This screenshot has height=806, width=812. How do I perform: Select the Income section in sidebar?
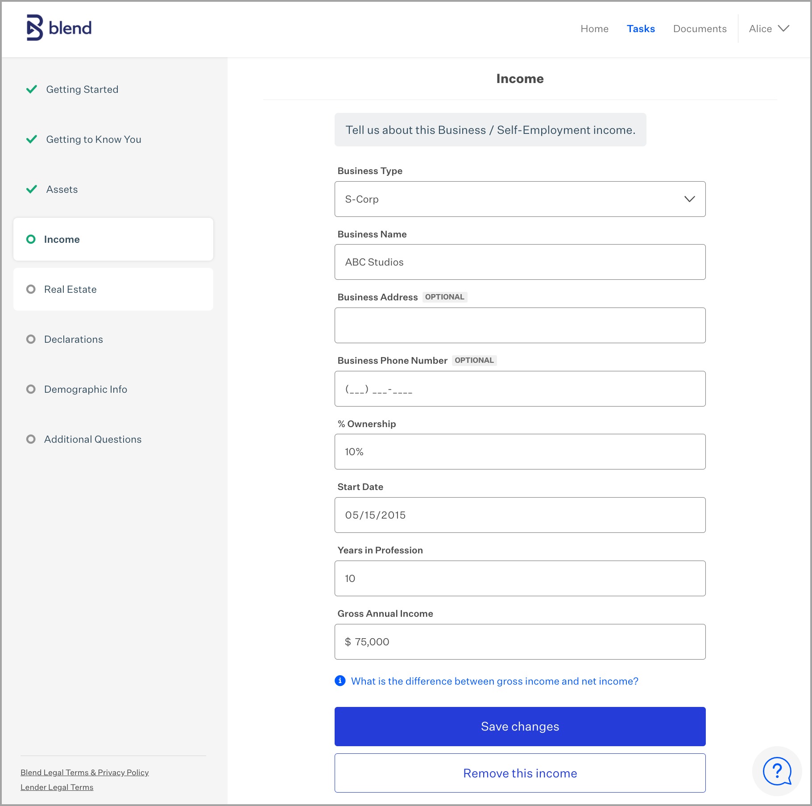(113, 239)
